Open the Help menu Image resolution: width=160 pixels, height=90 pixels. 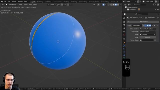coord(25,1)
